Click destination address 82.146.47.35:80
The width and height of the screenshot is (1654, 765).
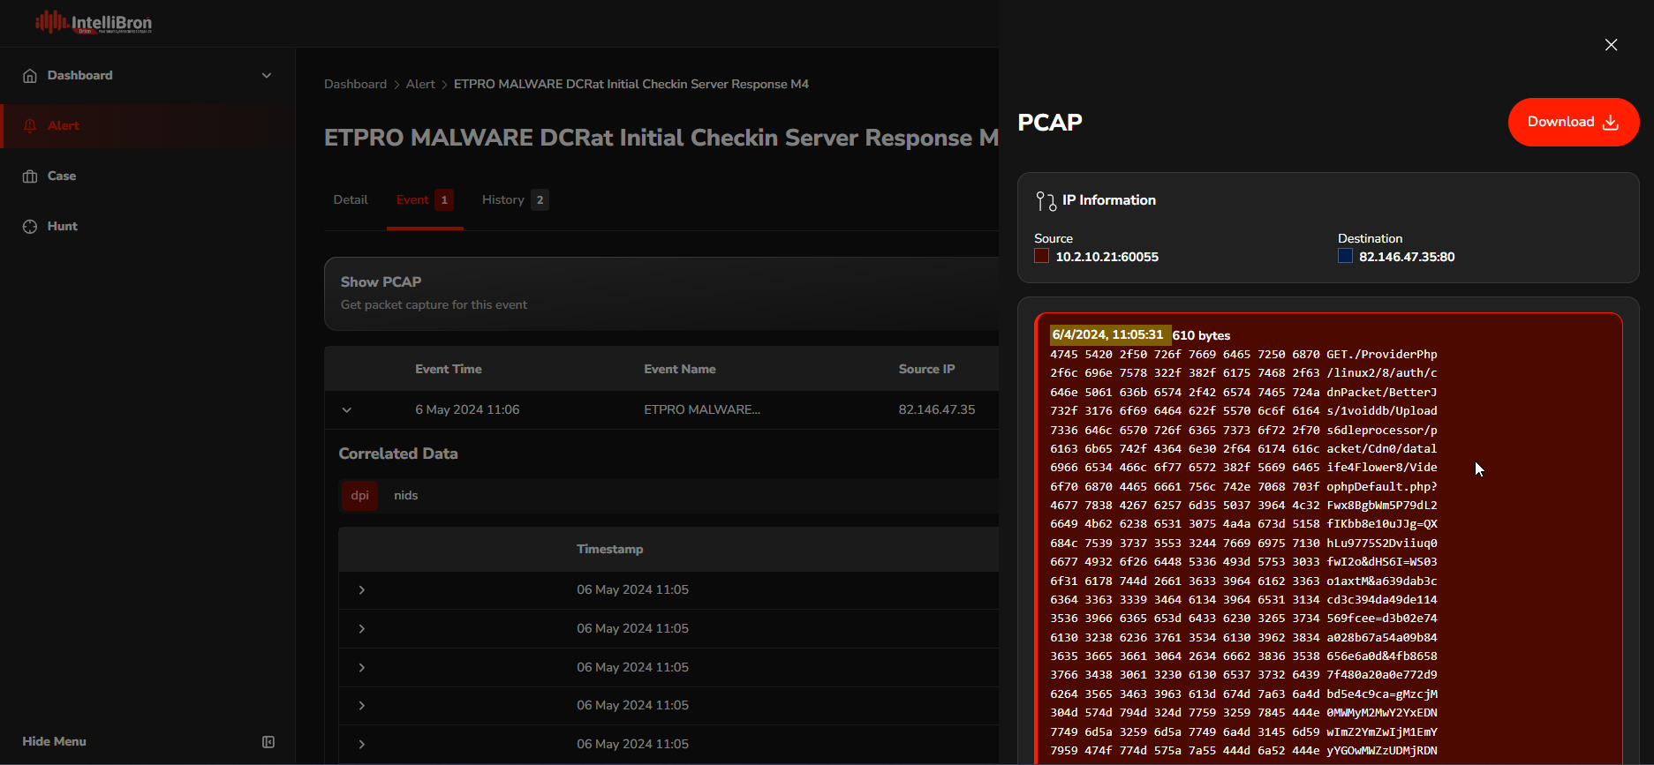pos(1407,258)
